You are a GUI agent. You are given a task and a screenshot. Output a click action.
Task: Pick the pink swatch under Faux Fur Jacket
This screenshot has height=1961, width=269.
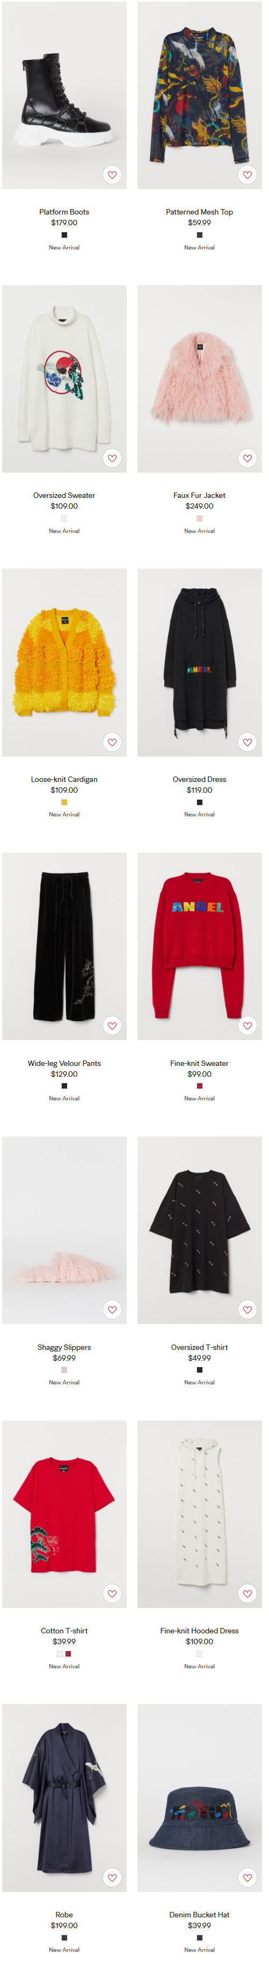[199, 518]
